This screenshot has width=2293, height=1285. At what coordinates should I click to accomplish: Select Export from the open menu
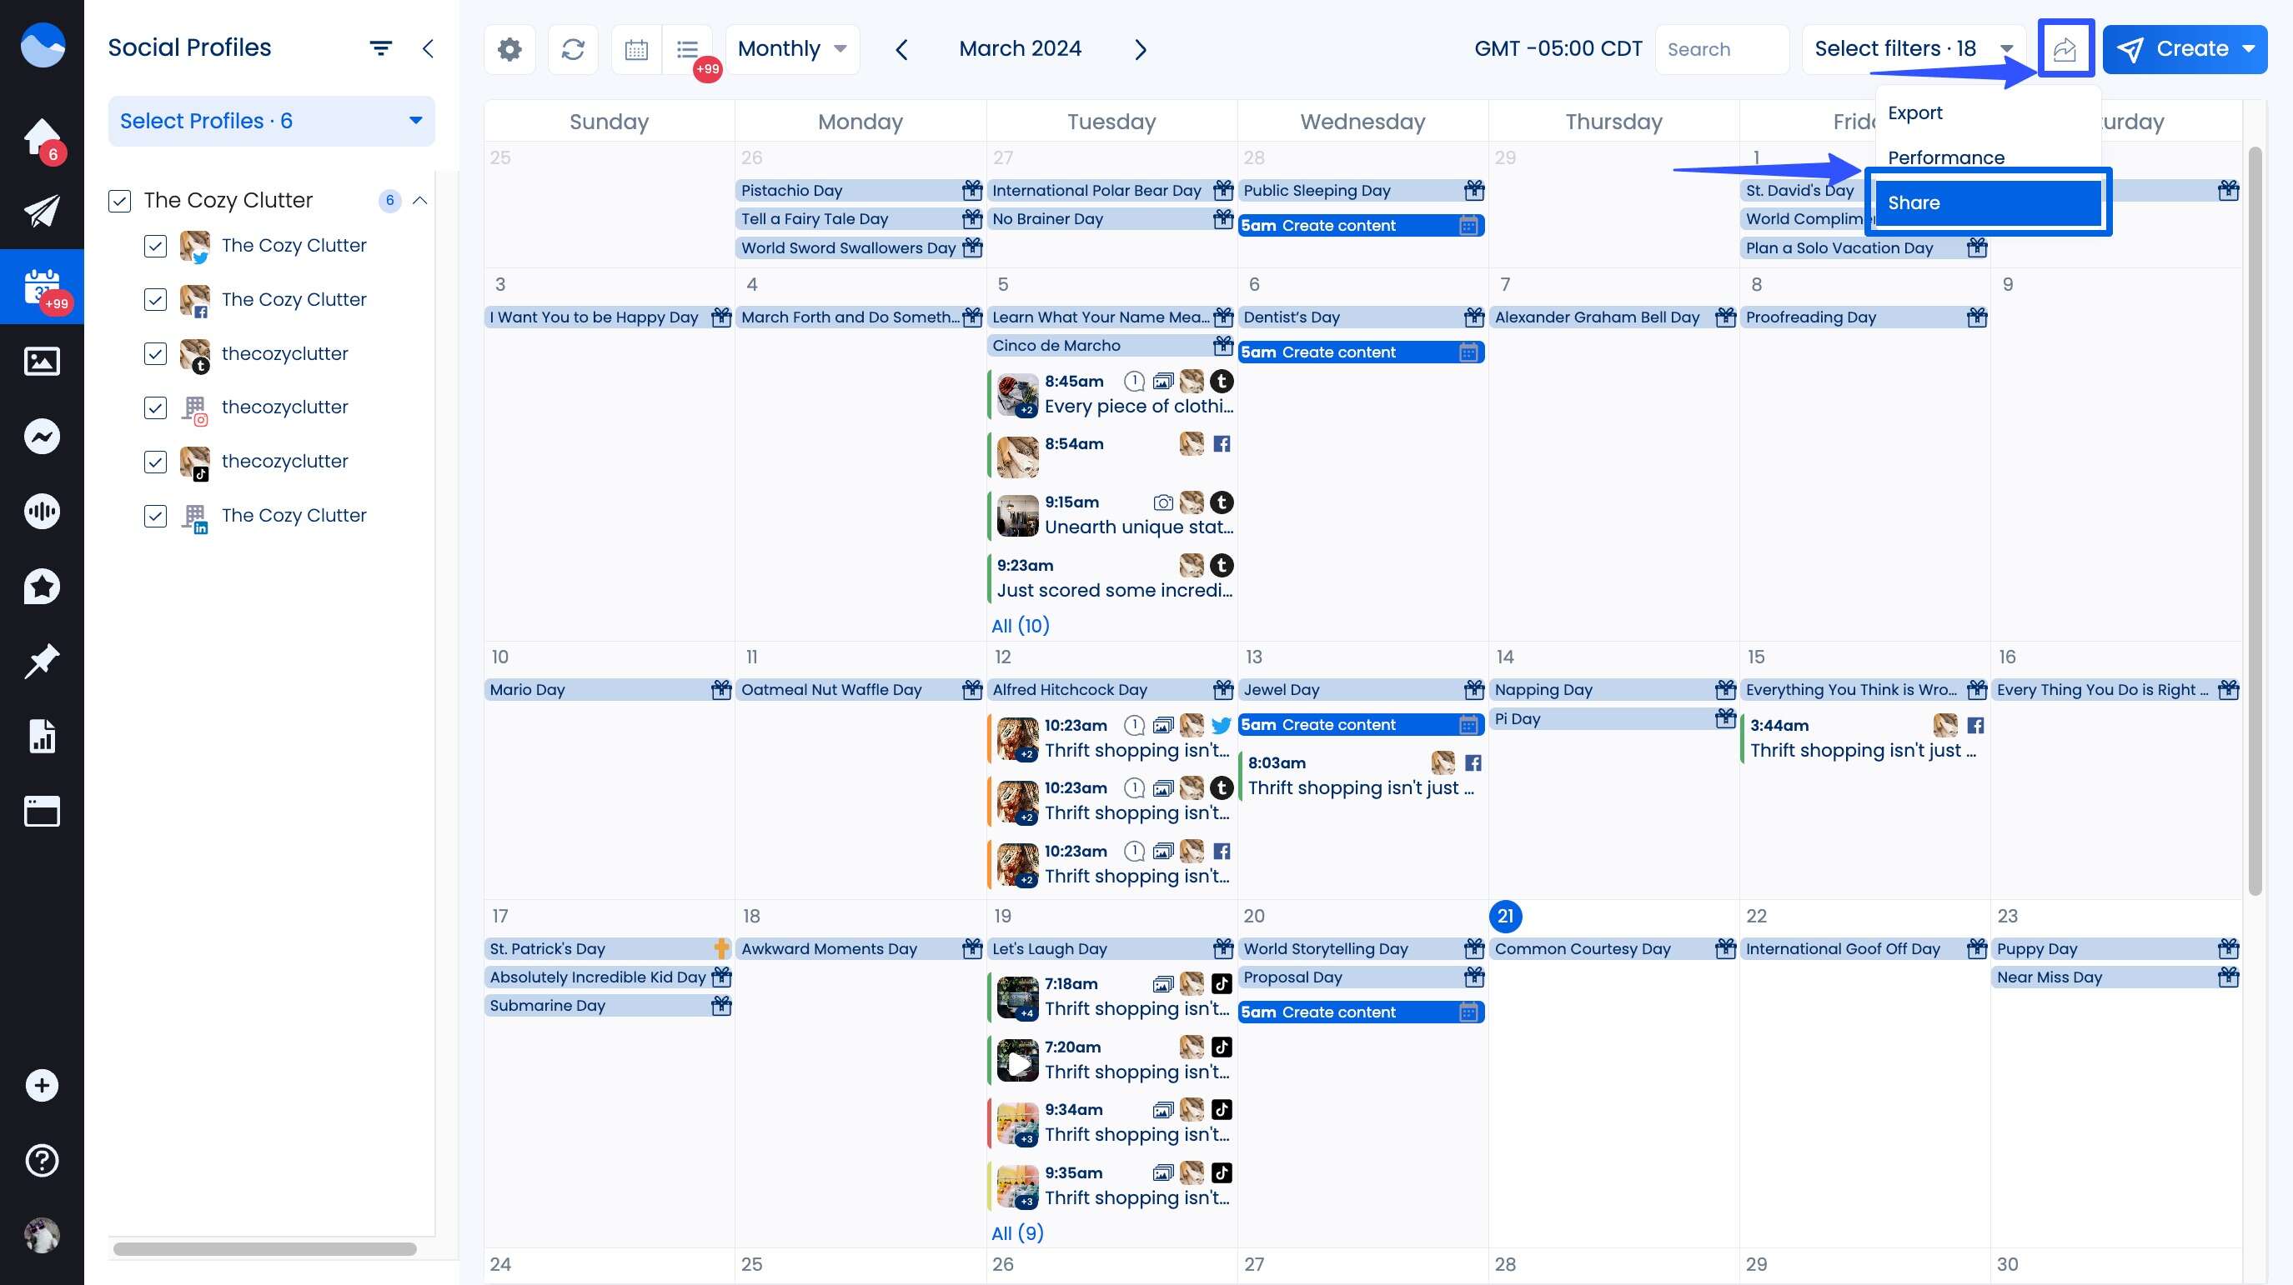pos(1914,113)
